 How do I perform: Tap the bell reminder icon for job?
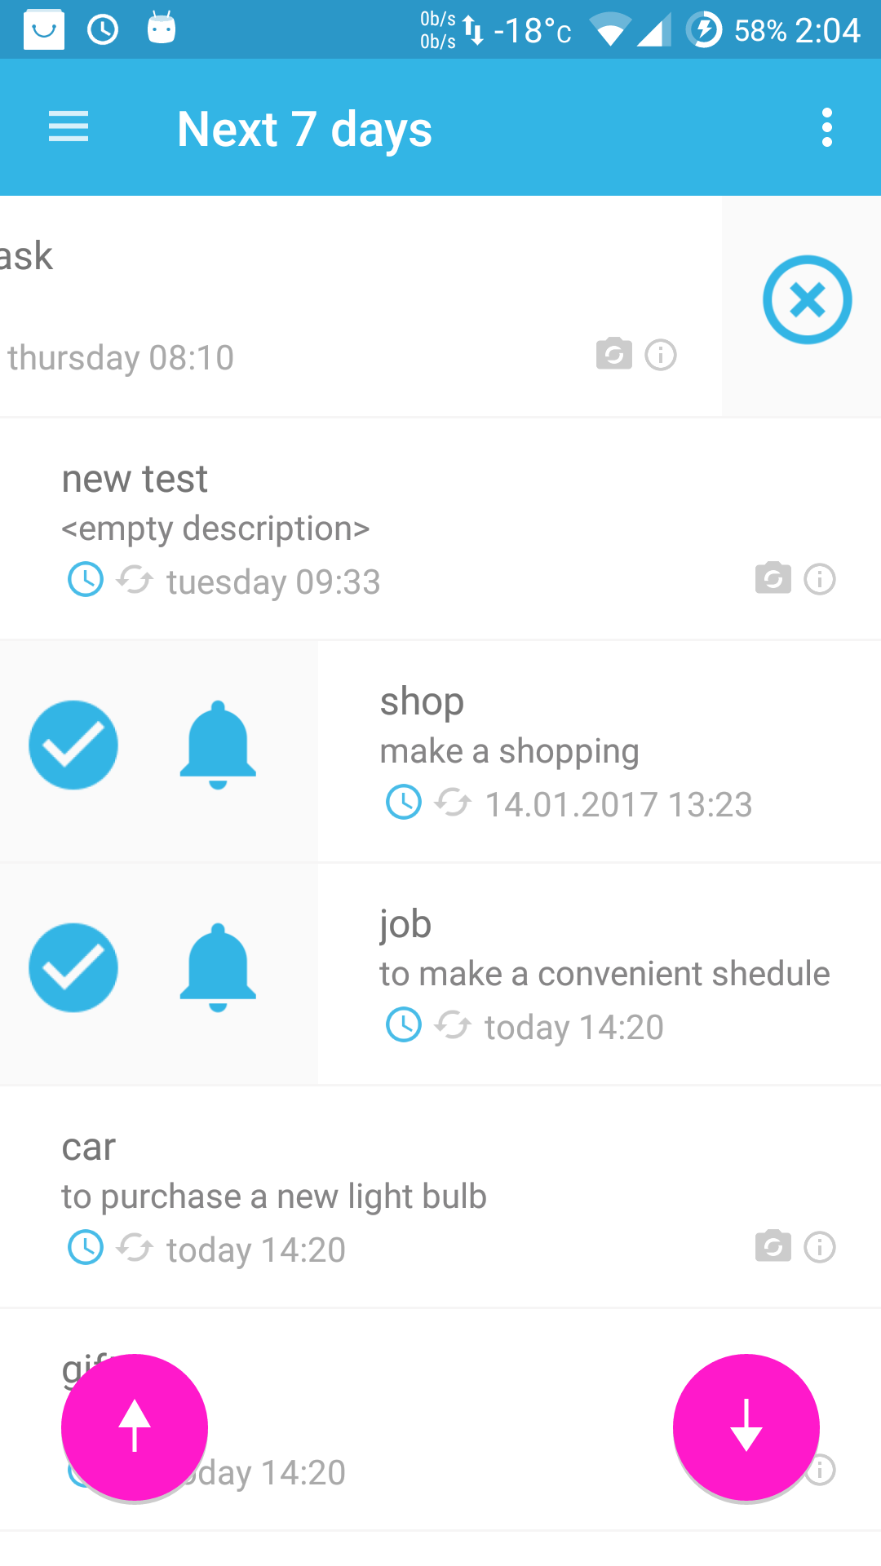coord(218,967)
